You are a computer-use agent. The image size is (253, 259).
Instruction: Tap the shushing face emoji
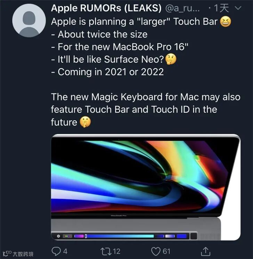tap(85, 122)
